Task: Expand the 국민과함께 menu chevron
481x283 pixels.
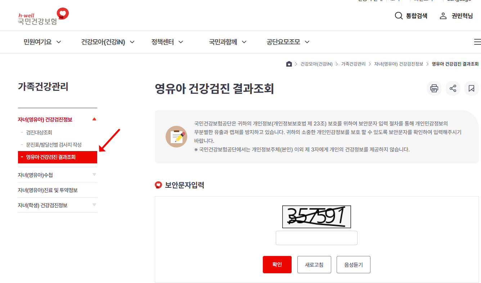Action: click(x=244, y=42)
